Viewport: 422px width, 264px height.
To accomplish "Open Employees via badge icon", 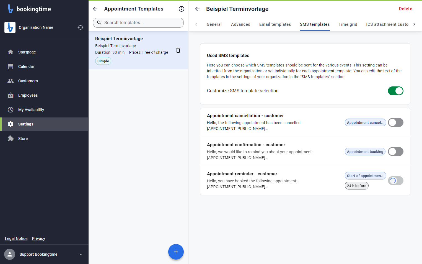I will (11, 95).
